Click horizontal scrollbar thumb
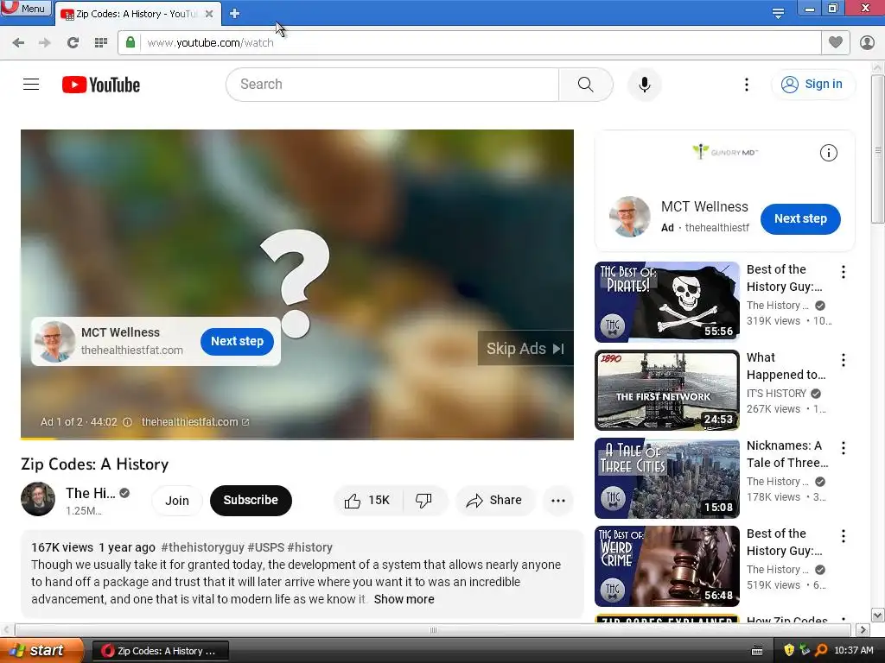 coord(433,629)
